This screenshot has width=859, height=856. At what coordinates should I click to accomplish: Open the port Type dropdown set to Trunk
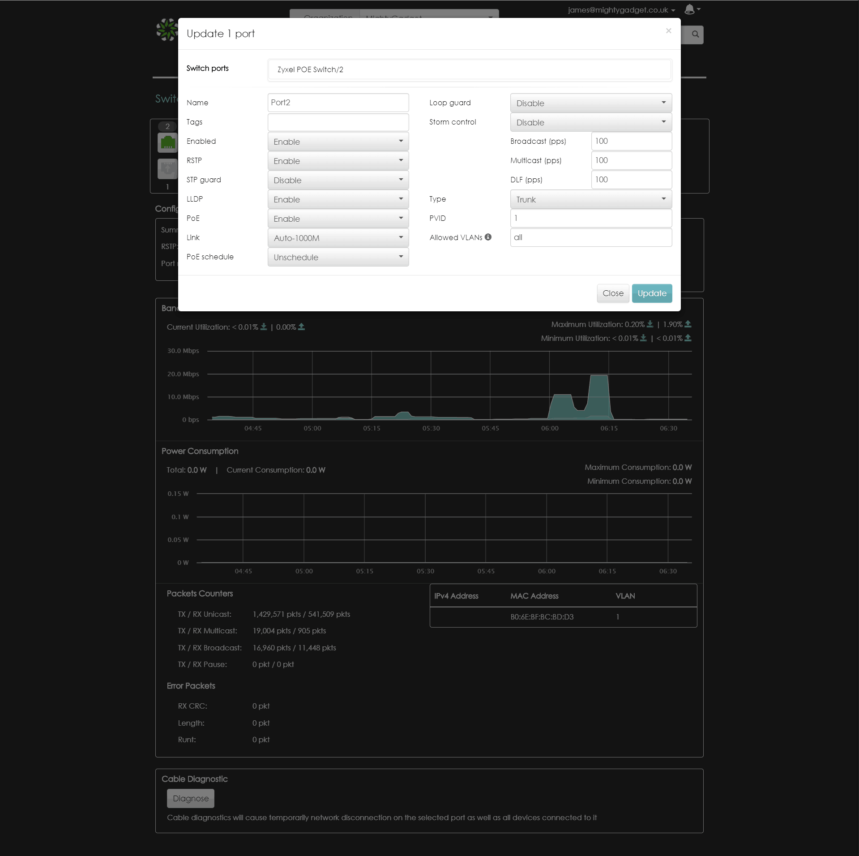(x=590, y=199)
